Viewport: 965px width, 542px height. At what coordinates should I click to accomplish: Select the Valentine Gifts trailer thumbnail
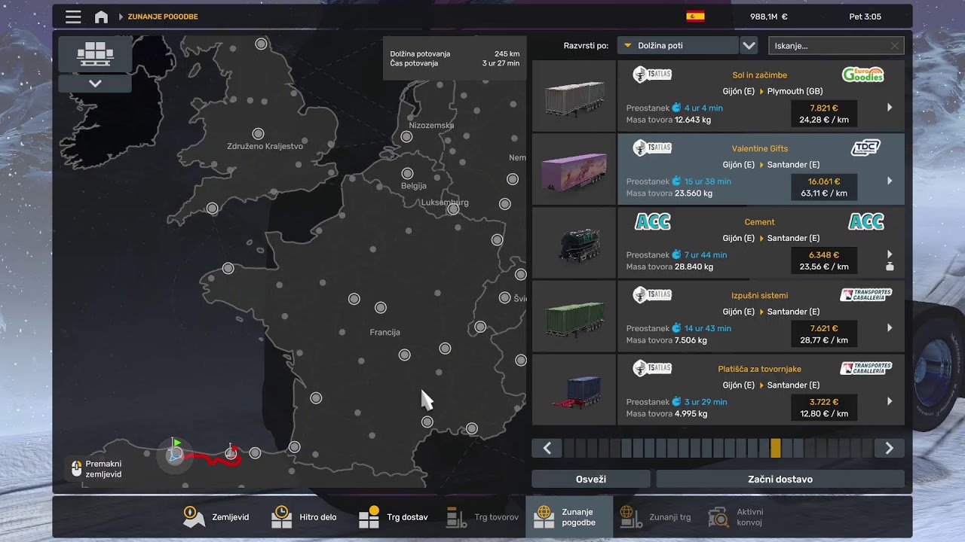point(574,169)
